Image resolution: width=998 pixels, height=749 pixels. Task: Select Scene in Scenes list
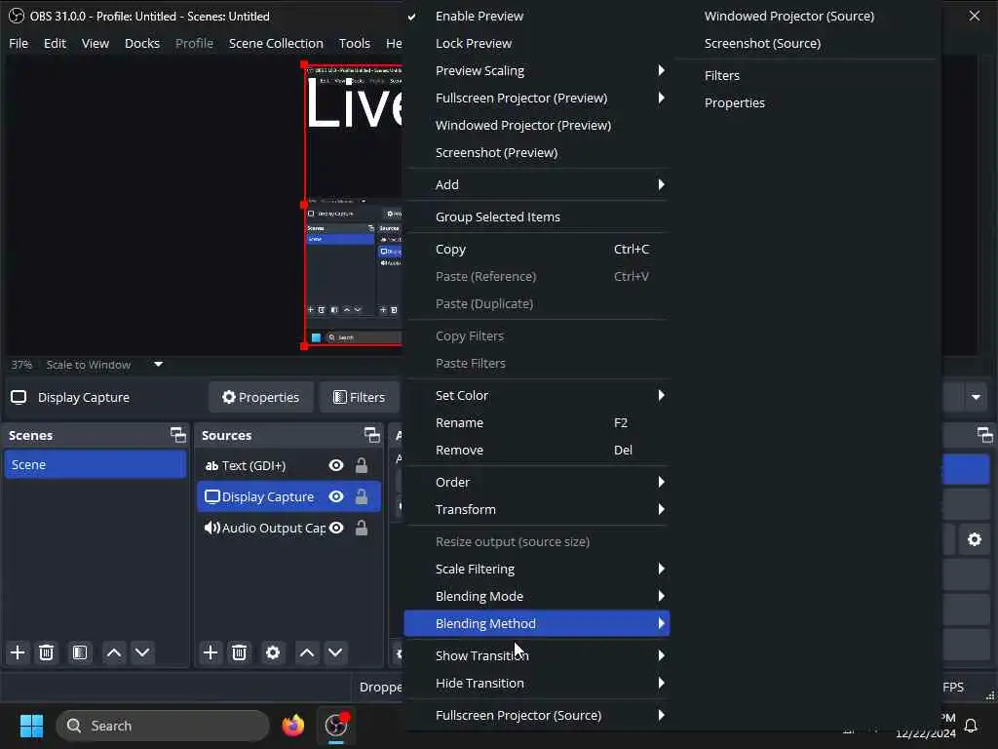point(96,465)
